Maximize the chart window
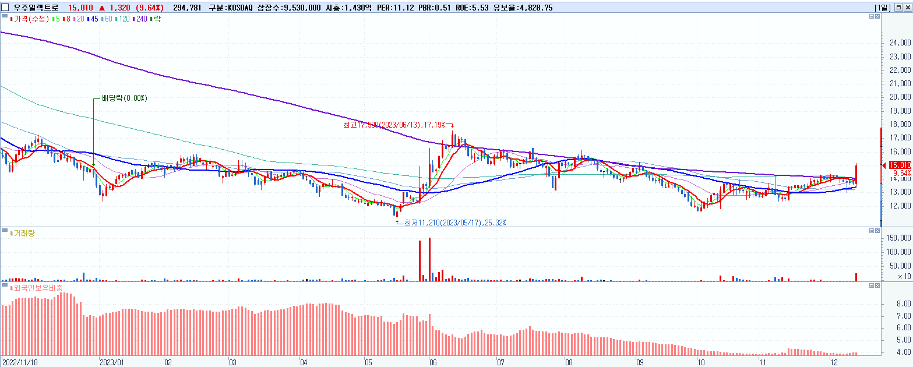This screenshot has height=367, width=913. 898,8
